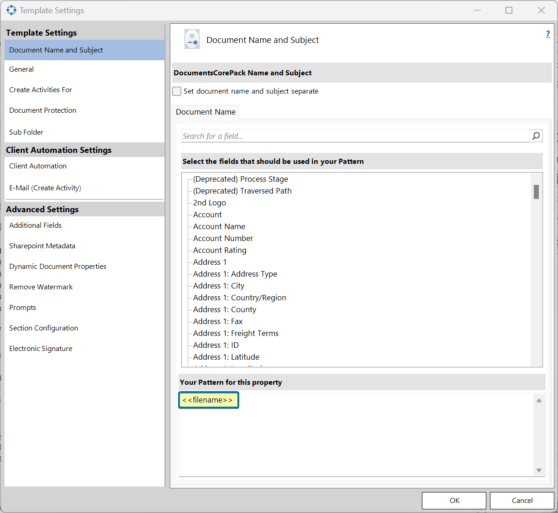Close the Template Settings window

click(x=541, y=10)
